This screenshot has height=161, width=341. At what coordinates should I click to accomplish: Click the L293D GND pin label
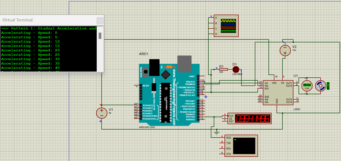coord(277,101)
